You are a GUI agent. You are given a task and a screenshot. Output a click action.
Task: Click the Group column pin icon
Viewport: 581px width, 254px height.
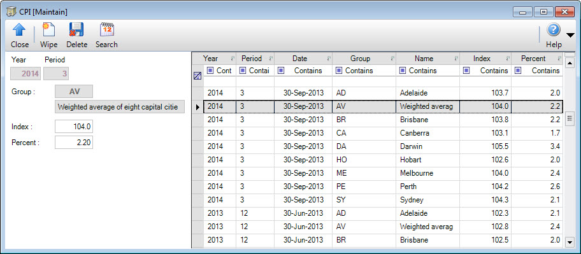pyautogui.click(x=393, y=59)
